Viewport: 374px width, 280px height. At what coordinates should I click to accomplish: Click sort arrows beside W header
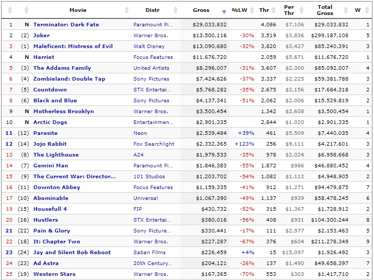pos(367,10)
